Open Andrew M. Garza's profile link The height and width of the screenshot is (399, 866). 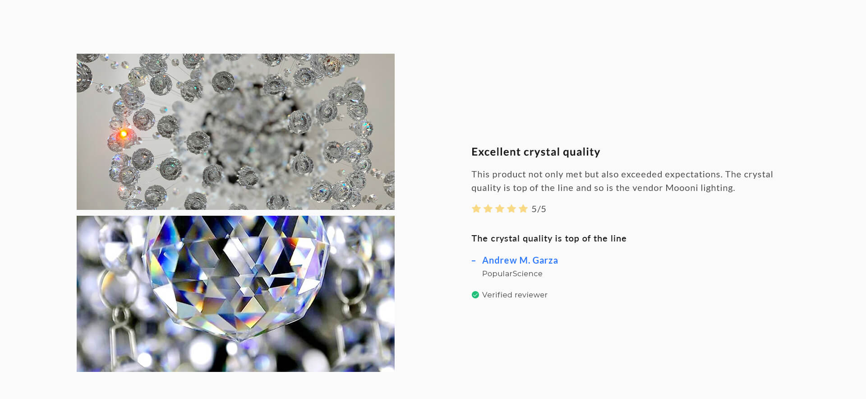tap(520, 260)
